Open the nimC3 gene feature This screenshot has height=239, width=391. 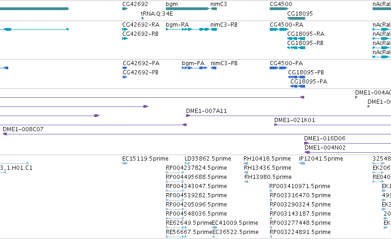(214, 9)
